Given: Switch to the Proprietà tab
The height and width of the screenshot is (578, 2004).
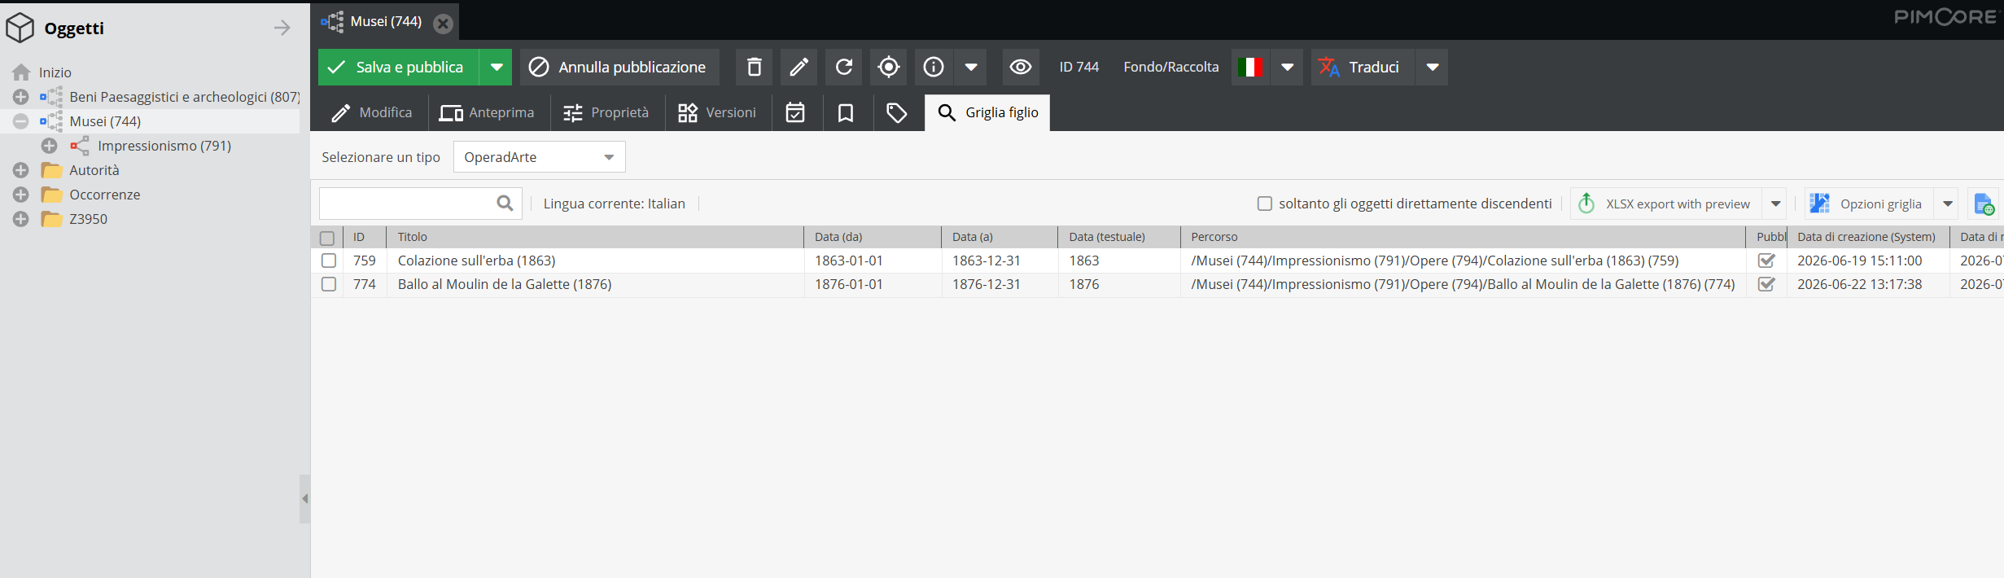Looking at the screenshot, I should [606, 112].
